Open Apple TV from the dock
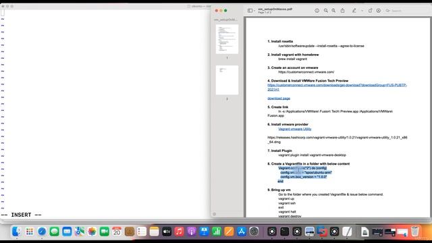This screenshot has width=432, height=243. (x=167, y=232)
